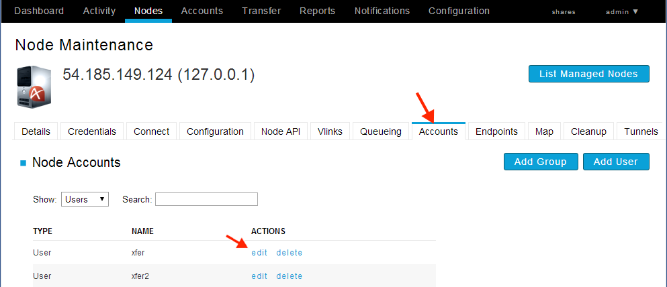Select the Tunnels tab
This screenshot has width=667, height=287.
(x=641, y=131)
